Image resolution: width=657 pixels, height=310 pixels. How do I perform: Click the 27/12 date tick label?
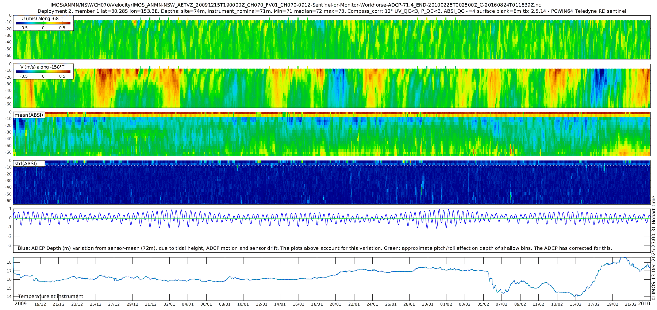click(x=114, y=304)
